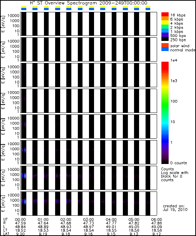Image resolution: width=196 pixels, height=236 pixels.
Task: Click the 'normal mode' legend label
Action: click(183, 50)
